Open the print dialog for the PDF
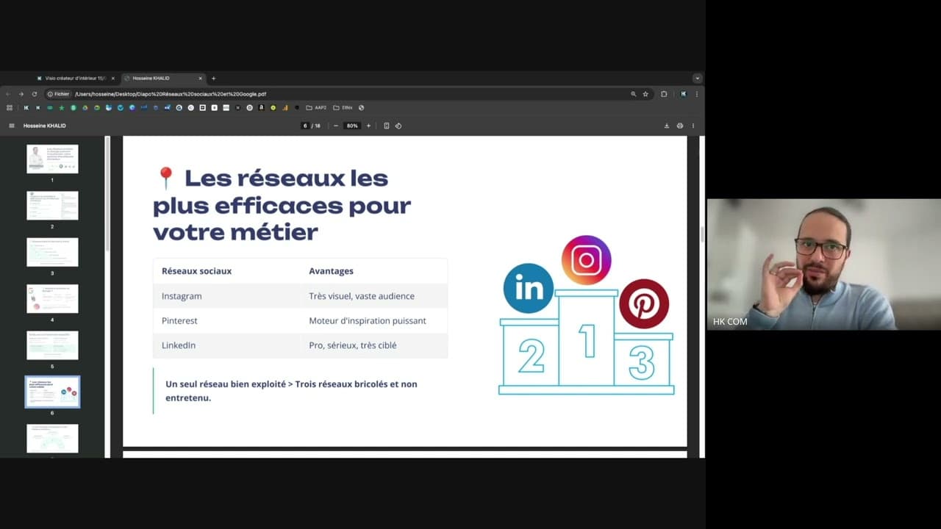This screenshot has width=941, height=529. pos(679,126)
